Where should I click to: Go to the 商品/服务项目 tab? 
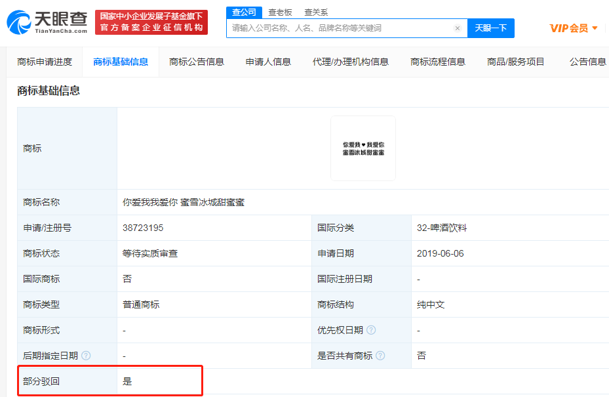point(516,62)
